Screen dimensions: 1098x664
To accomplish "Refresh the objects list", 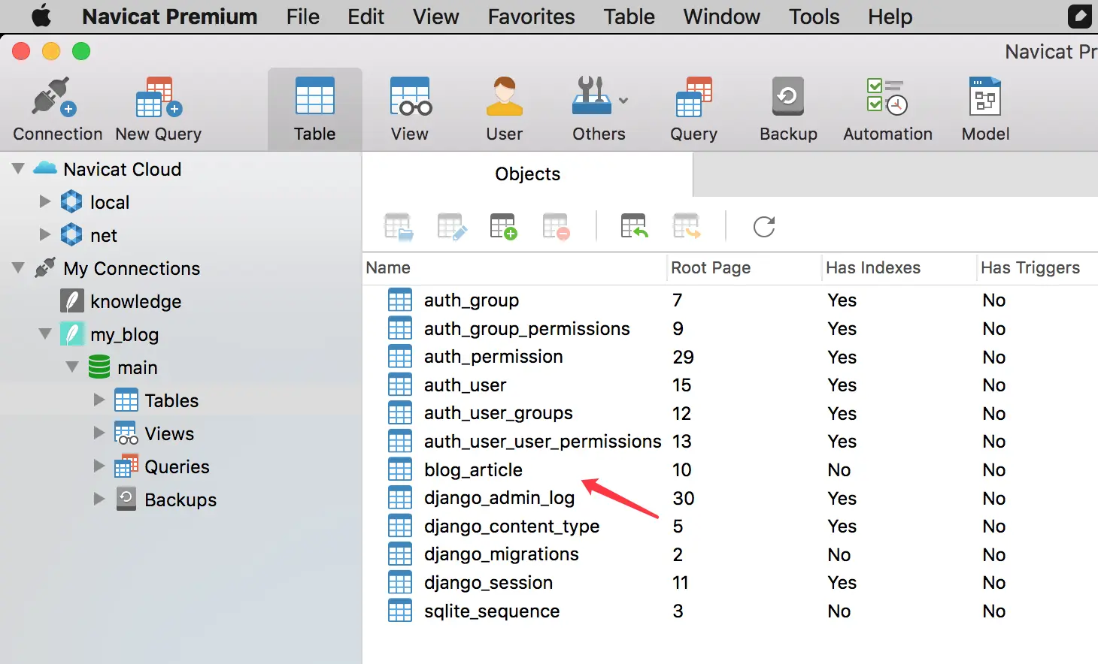I will [x=764, y=226].
